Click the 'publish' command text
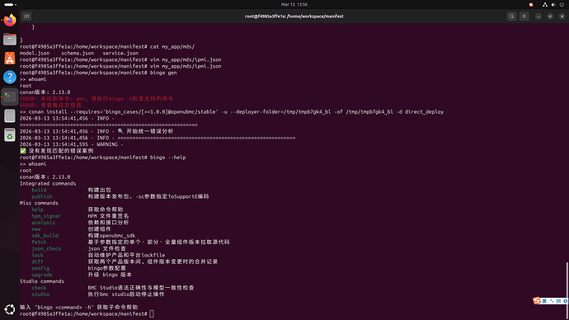This screenshot has height=320, width=569. [42, 196]
